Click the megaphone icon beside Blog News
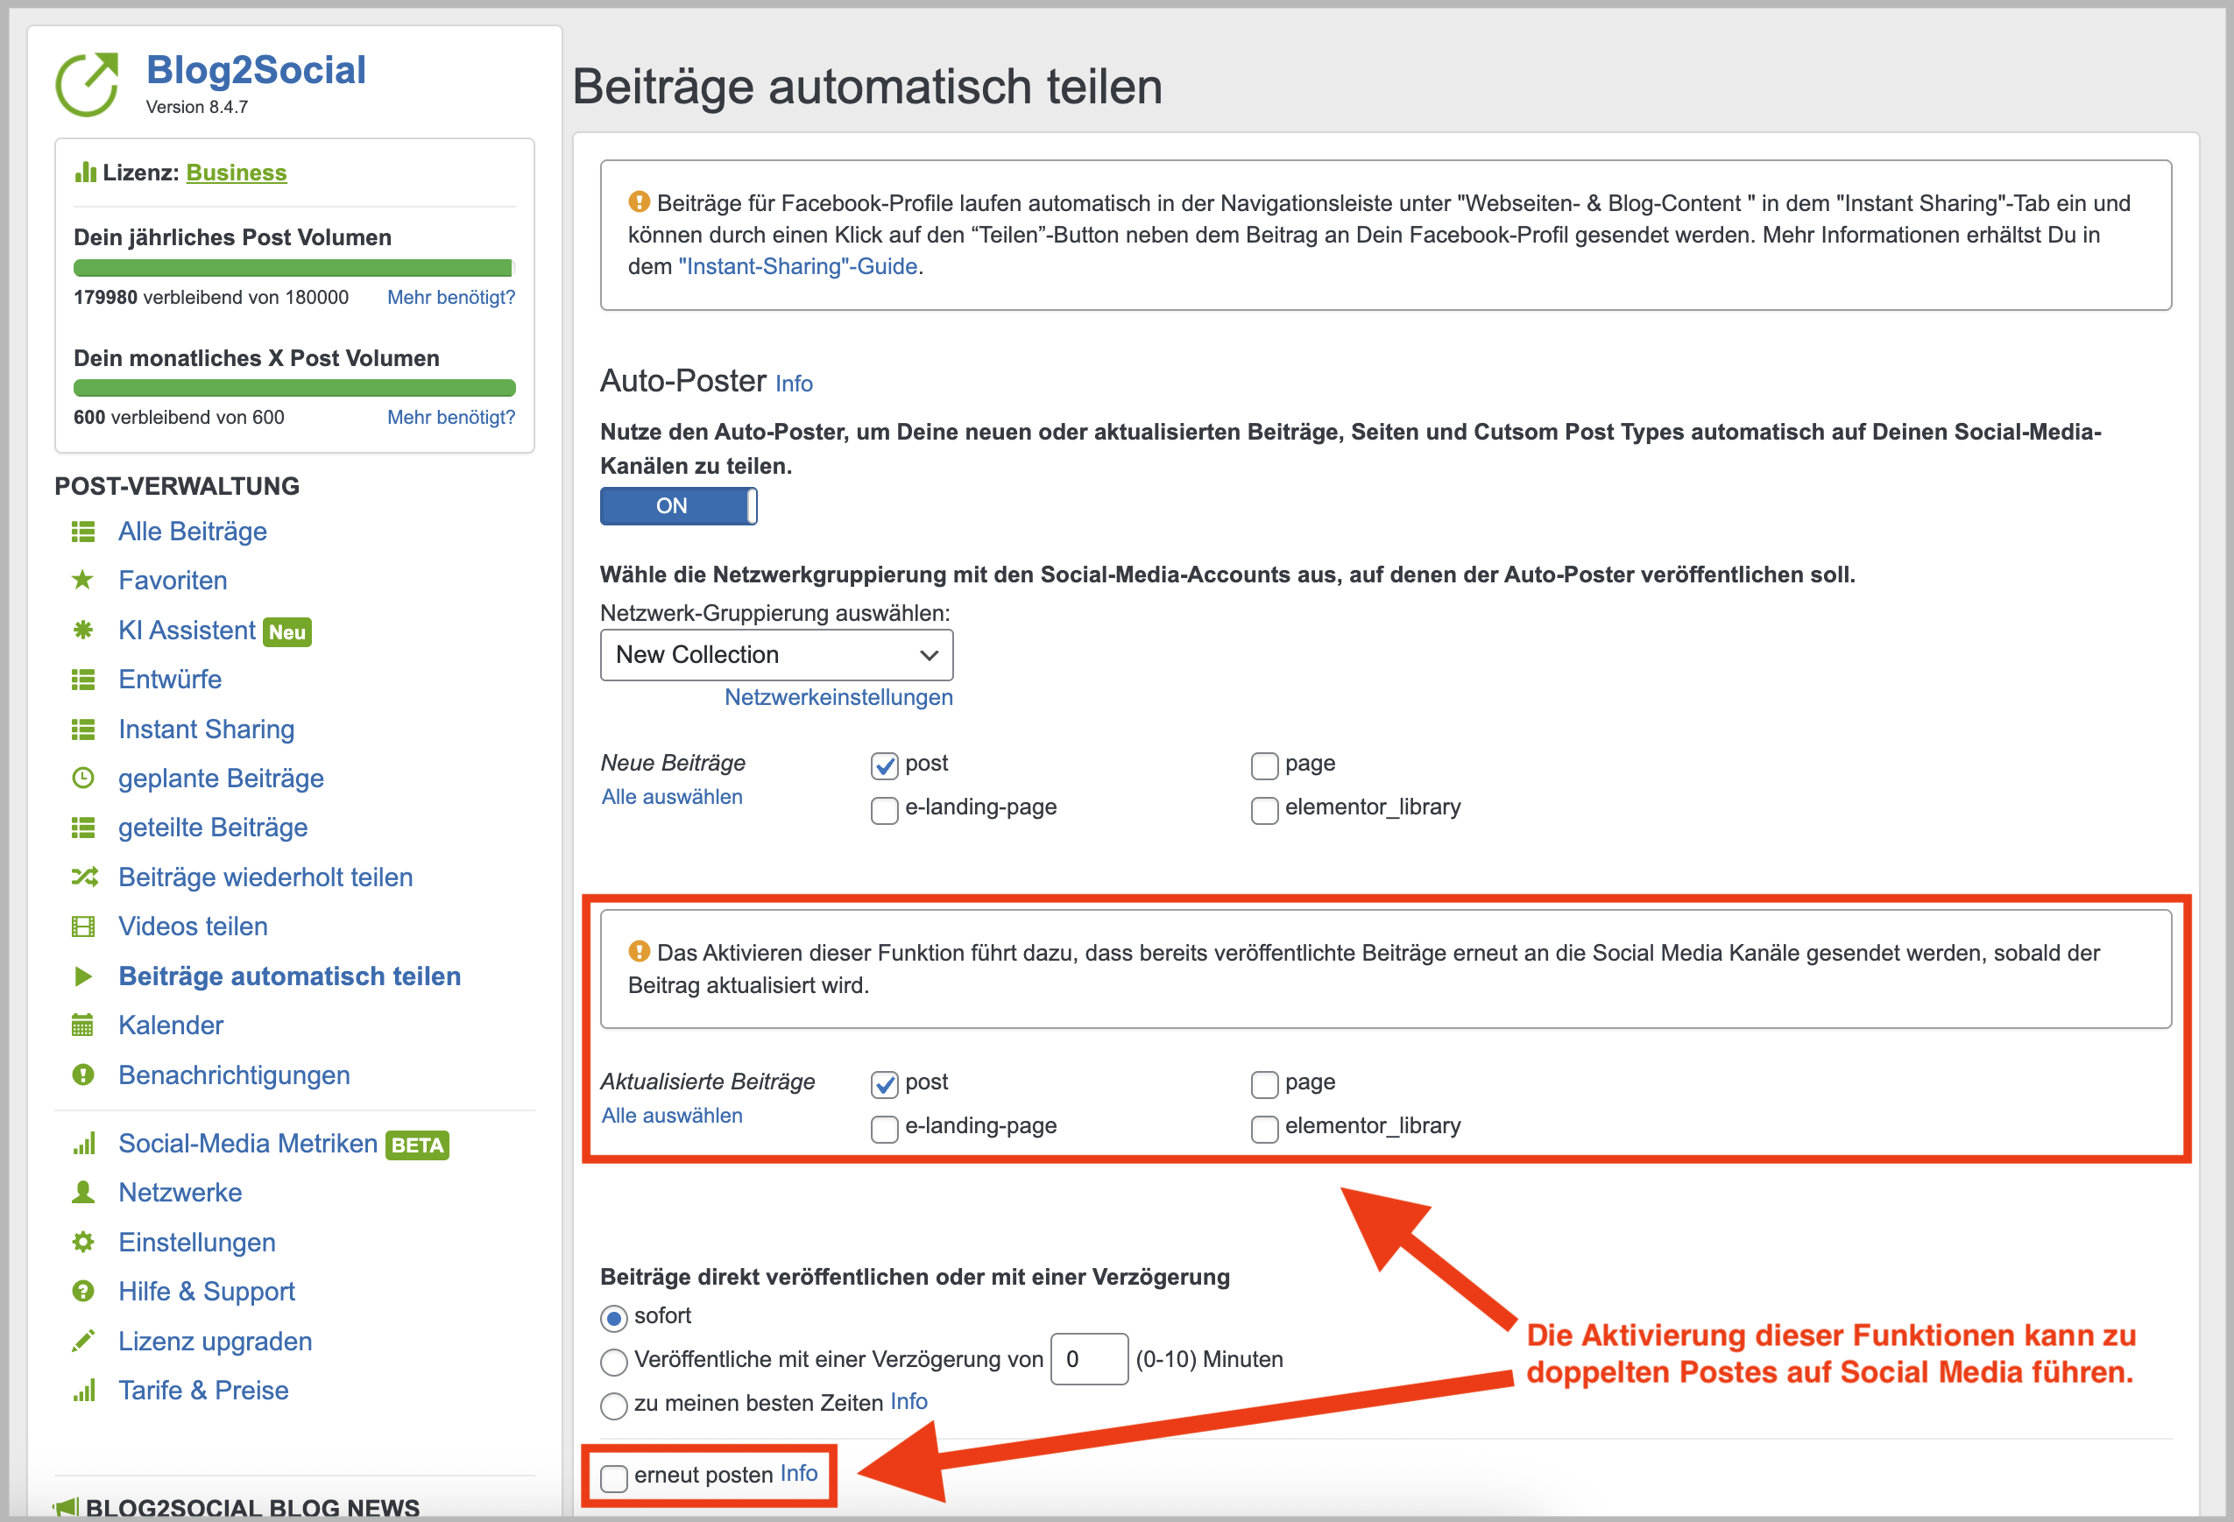The width and height of the screenshot is (2234, 1522). pyautogui.click(x=66, y=1506)
